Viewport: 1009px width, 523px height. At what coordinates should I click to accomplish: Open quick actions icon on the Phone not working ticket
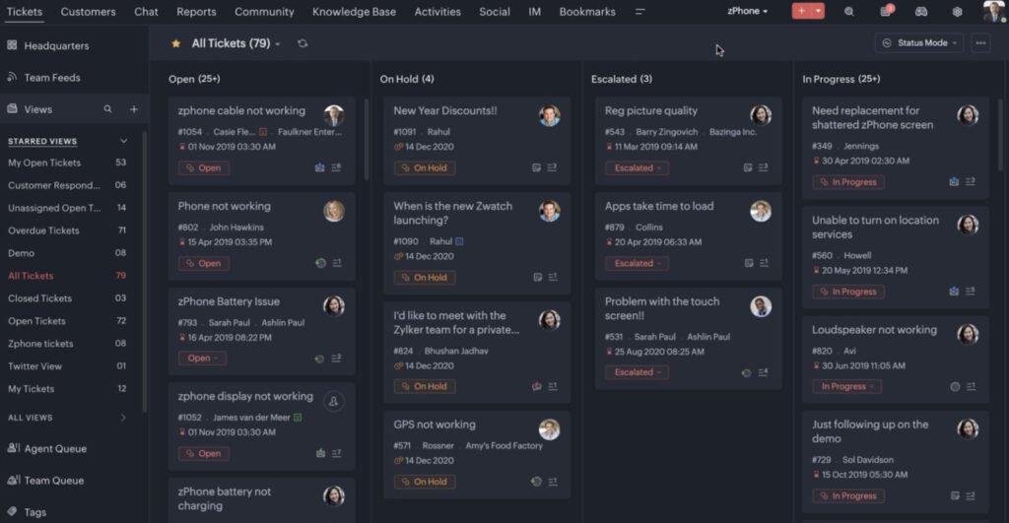(x=337, y=262)
